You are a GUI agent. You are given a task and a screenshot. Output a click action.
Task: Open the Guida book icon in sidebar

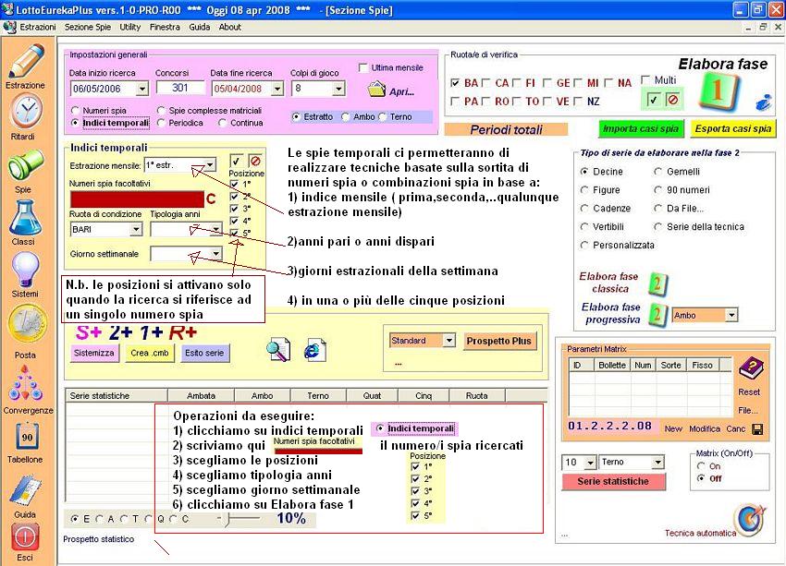tap(25, 491)
